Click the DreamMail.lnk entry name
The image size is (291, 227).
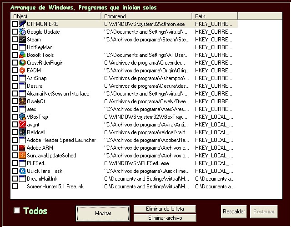pyautogui.click(x=42, y=179)
